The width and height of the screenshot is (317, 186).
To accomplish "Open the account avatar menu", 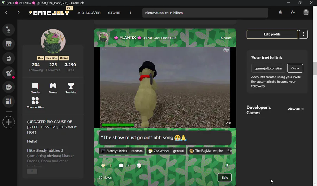I will 306,13.
